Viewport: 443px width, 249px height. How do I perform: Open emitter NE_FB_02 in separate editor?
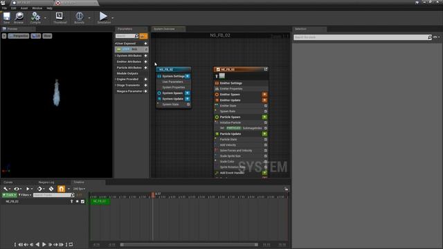pos(266,69)
